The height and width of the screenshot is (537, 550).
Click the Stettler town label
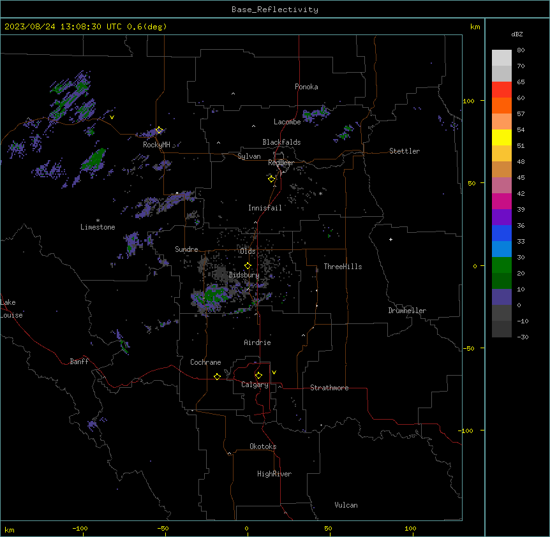tap(405, 151)
